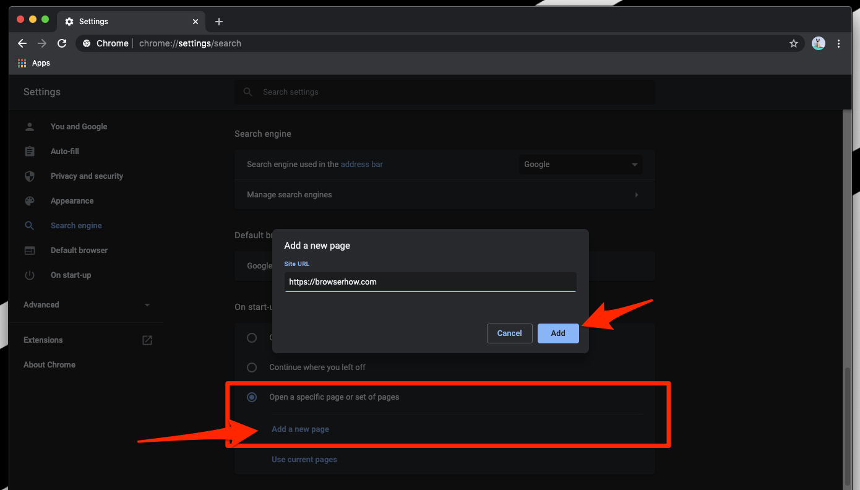Click the Search engine magnifier icon in sidebar
This screenshot has height=490, width=860.
tap(29, 226)
